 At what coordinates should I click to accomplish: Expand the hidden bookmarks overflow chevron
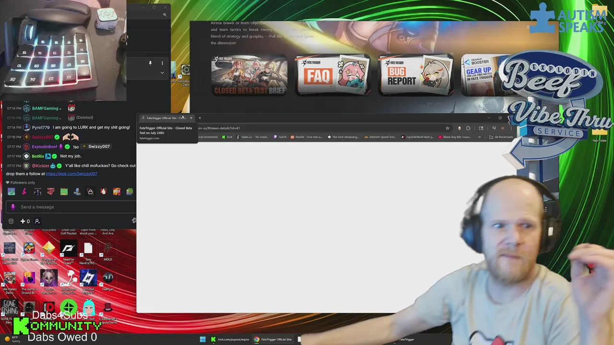(479, 137)
